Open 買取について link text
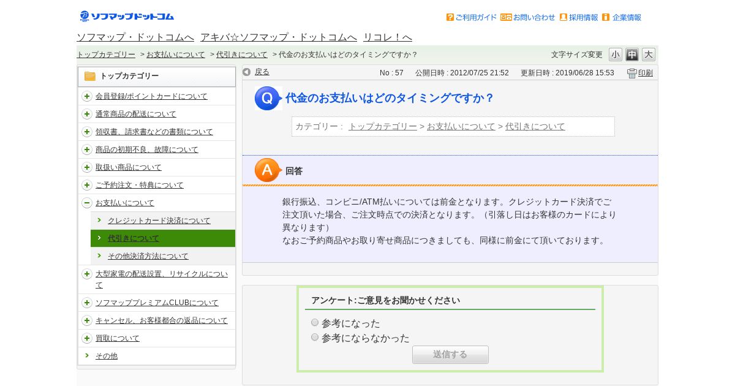 [x=118, y=338]
